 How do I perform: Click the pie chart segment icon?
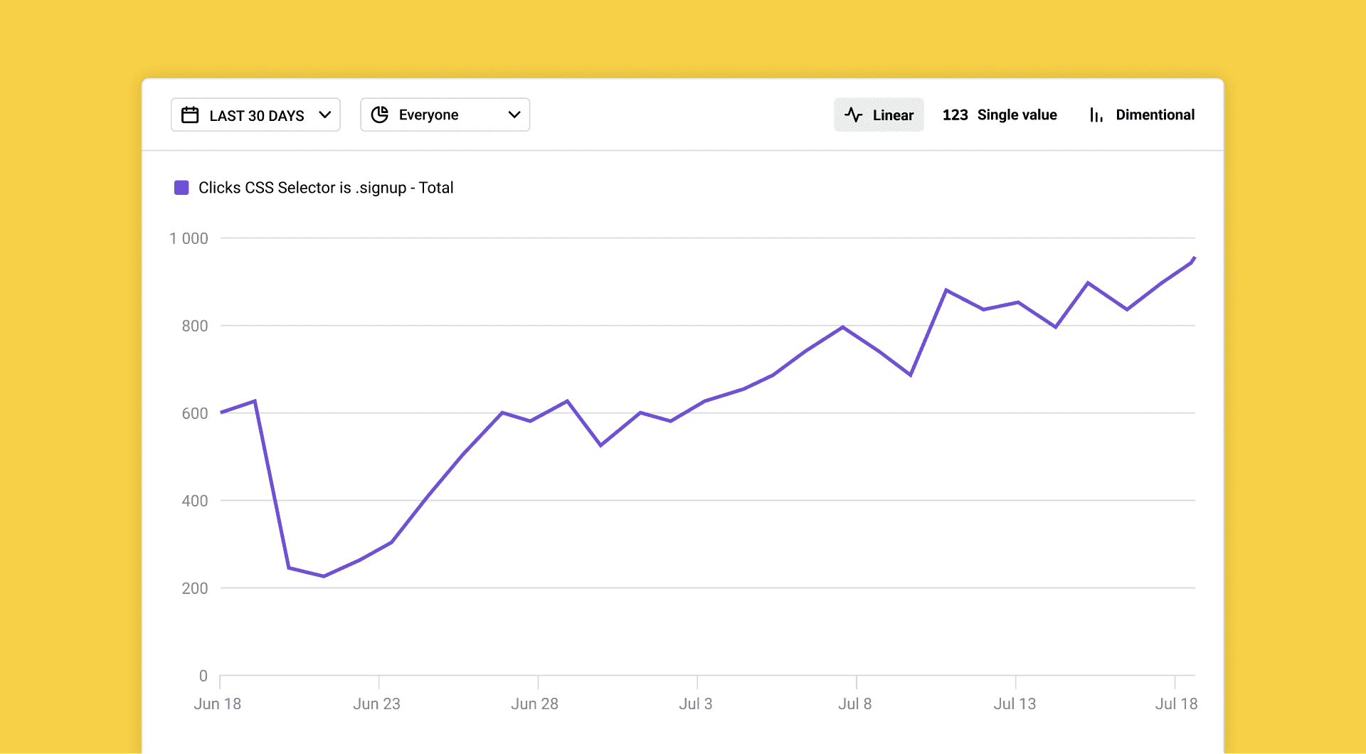click(x=380, y=115)
